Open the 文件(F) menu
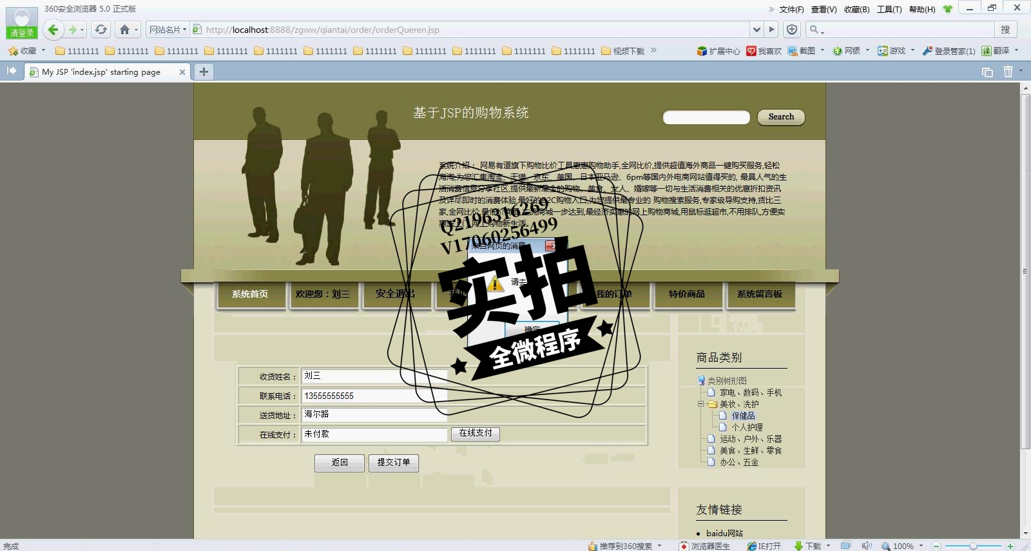This screenshot has width=1031, height=551. pyautogui.click(x=791, y=9)
